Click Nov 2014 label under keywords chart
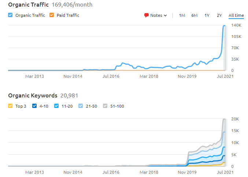 point(73,172)
